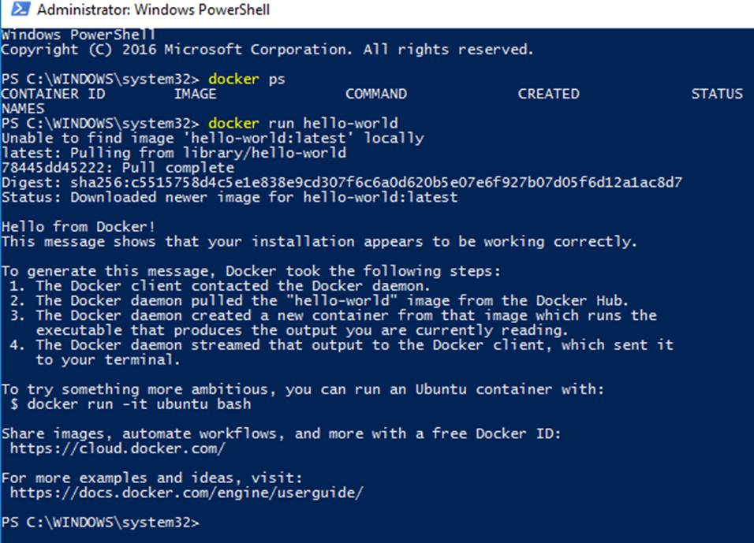Click the STATUS column header text
Screen dimensions: 754x543
pyautogui.click(x=717, y=93)
